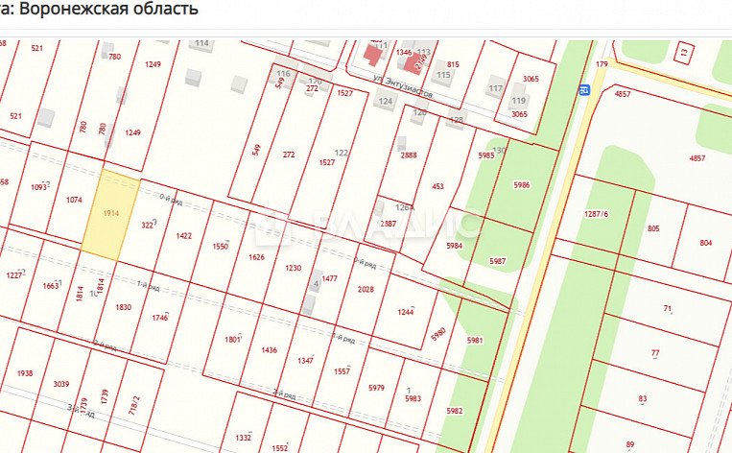The image size is (732, 453).
Task: Click the house number 117 building
Action: pyautogui.click(x=495, y=87)
